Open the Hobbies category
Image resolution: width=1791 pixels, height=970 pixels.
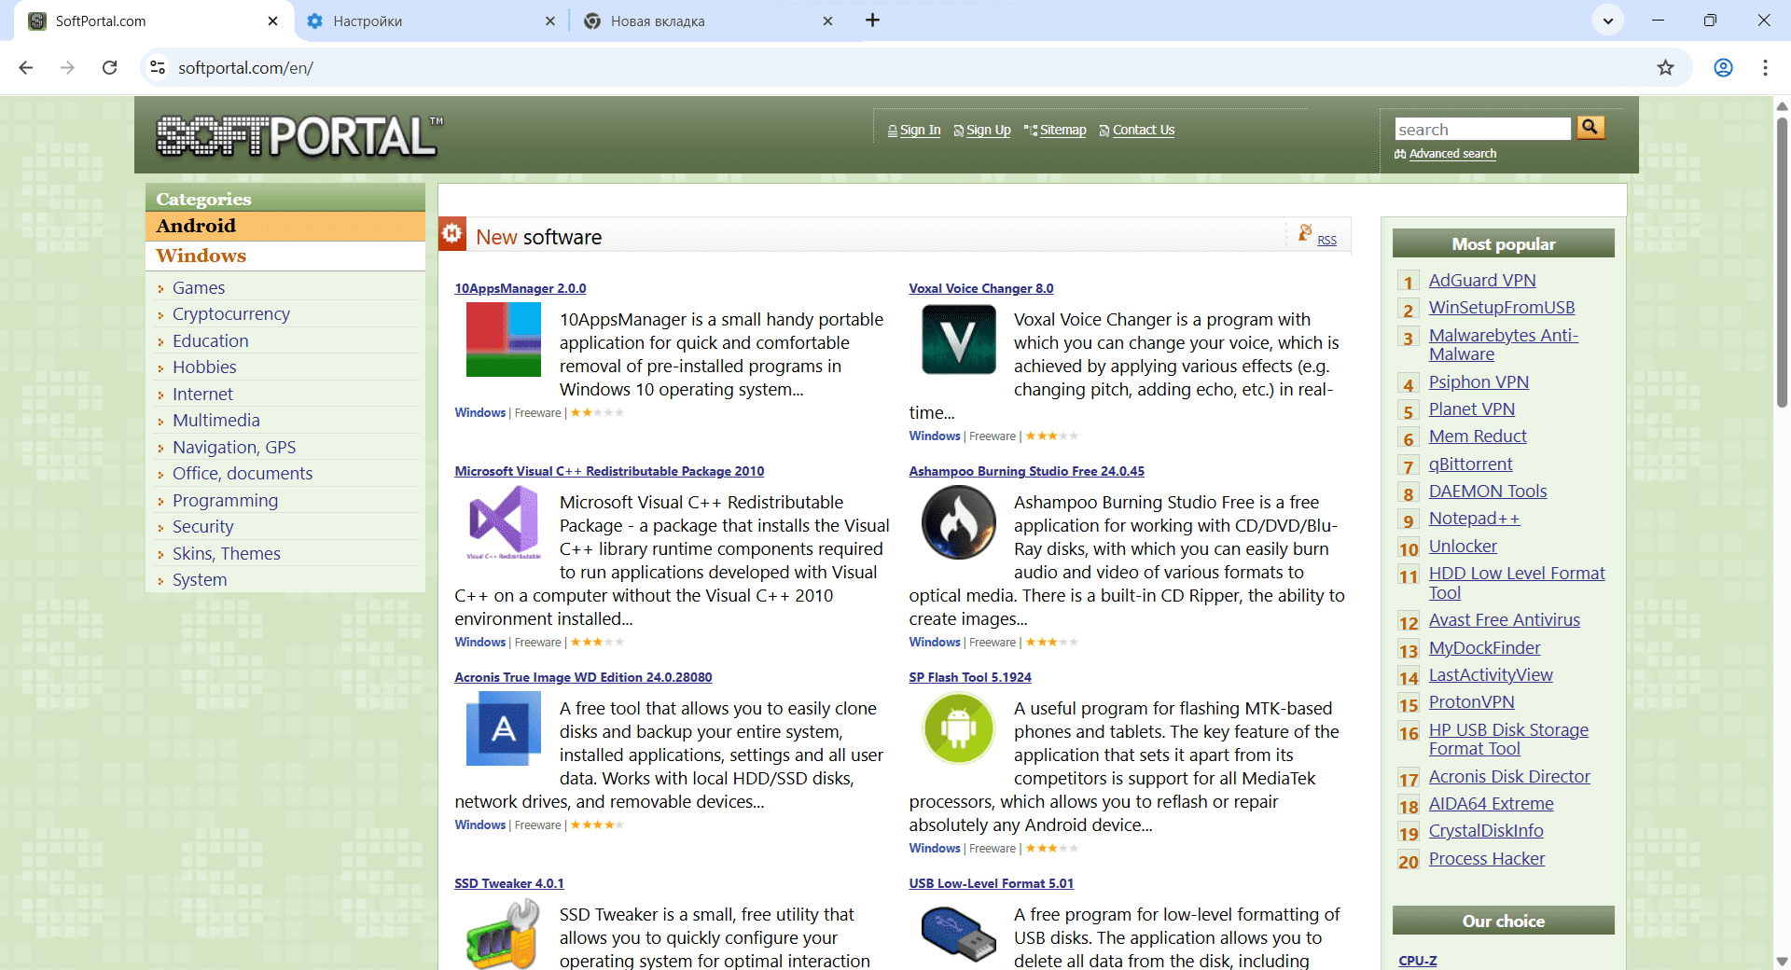coord(204,367)
